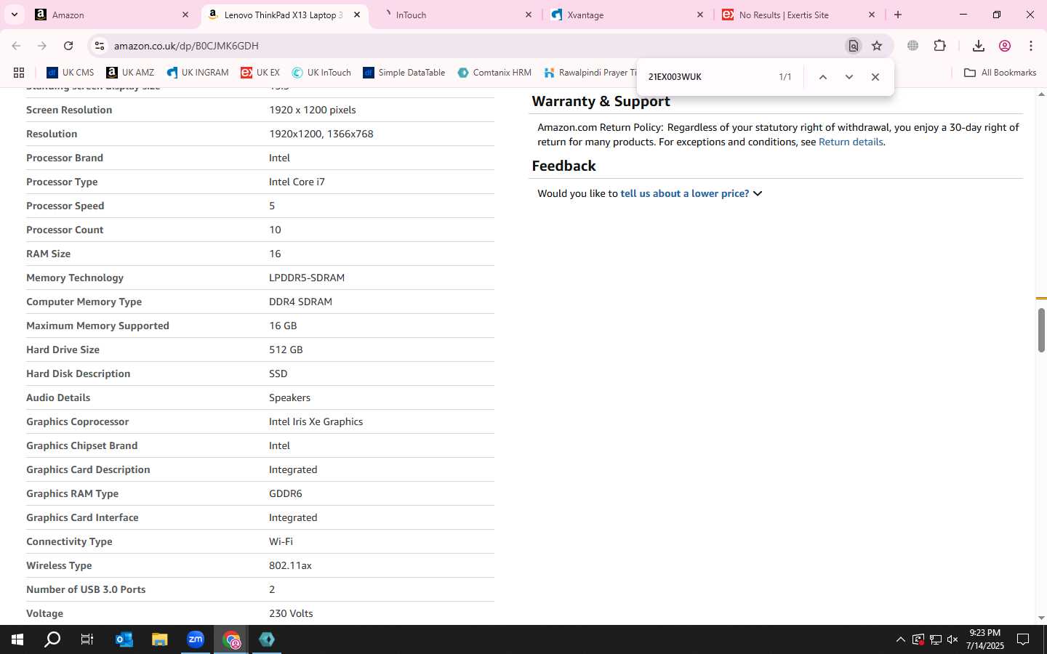The width and height of the screenshot is (1047, 654).
Task: Open the Chrome profile icon
Action: click(x=1005, y=46)
